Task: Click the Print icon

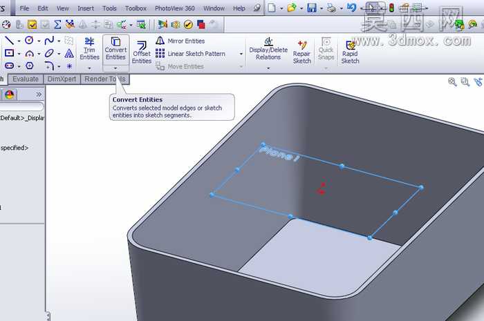Action: point(331,8)
